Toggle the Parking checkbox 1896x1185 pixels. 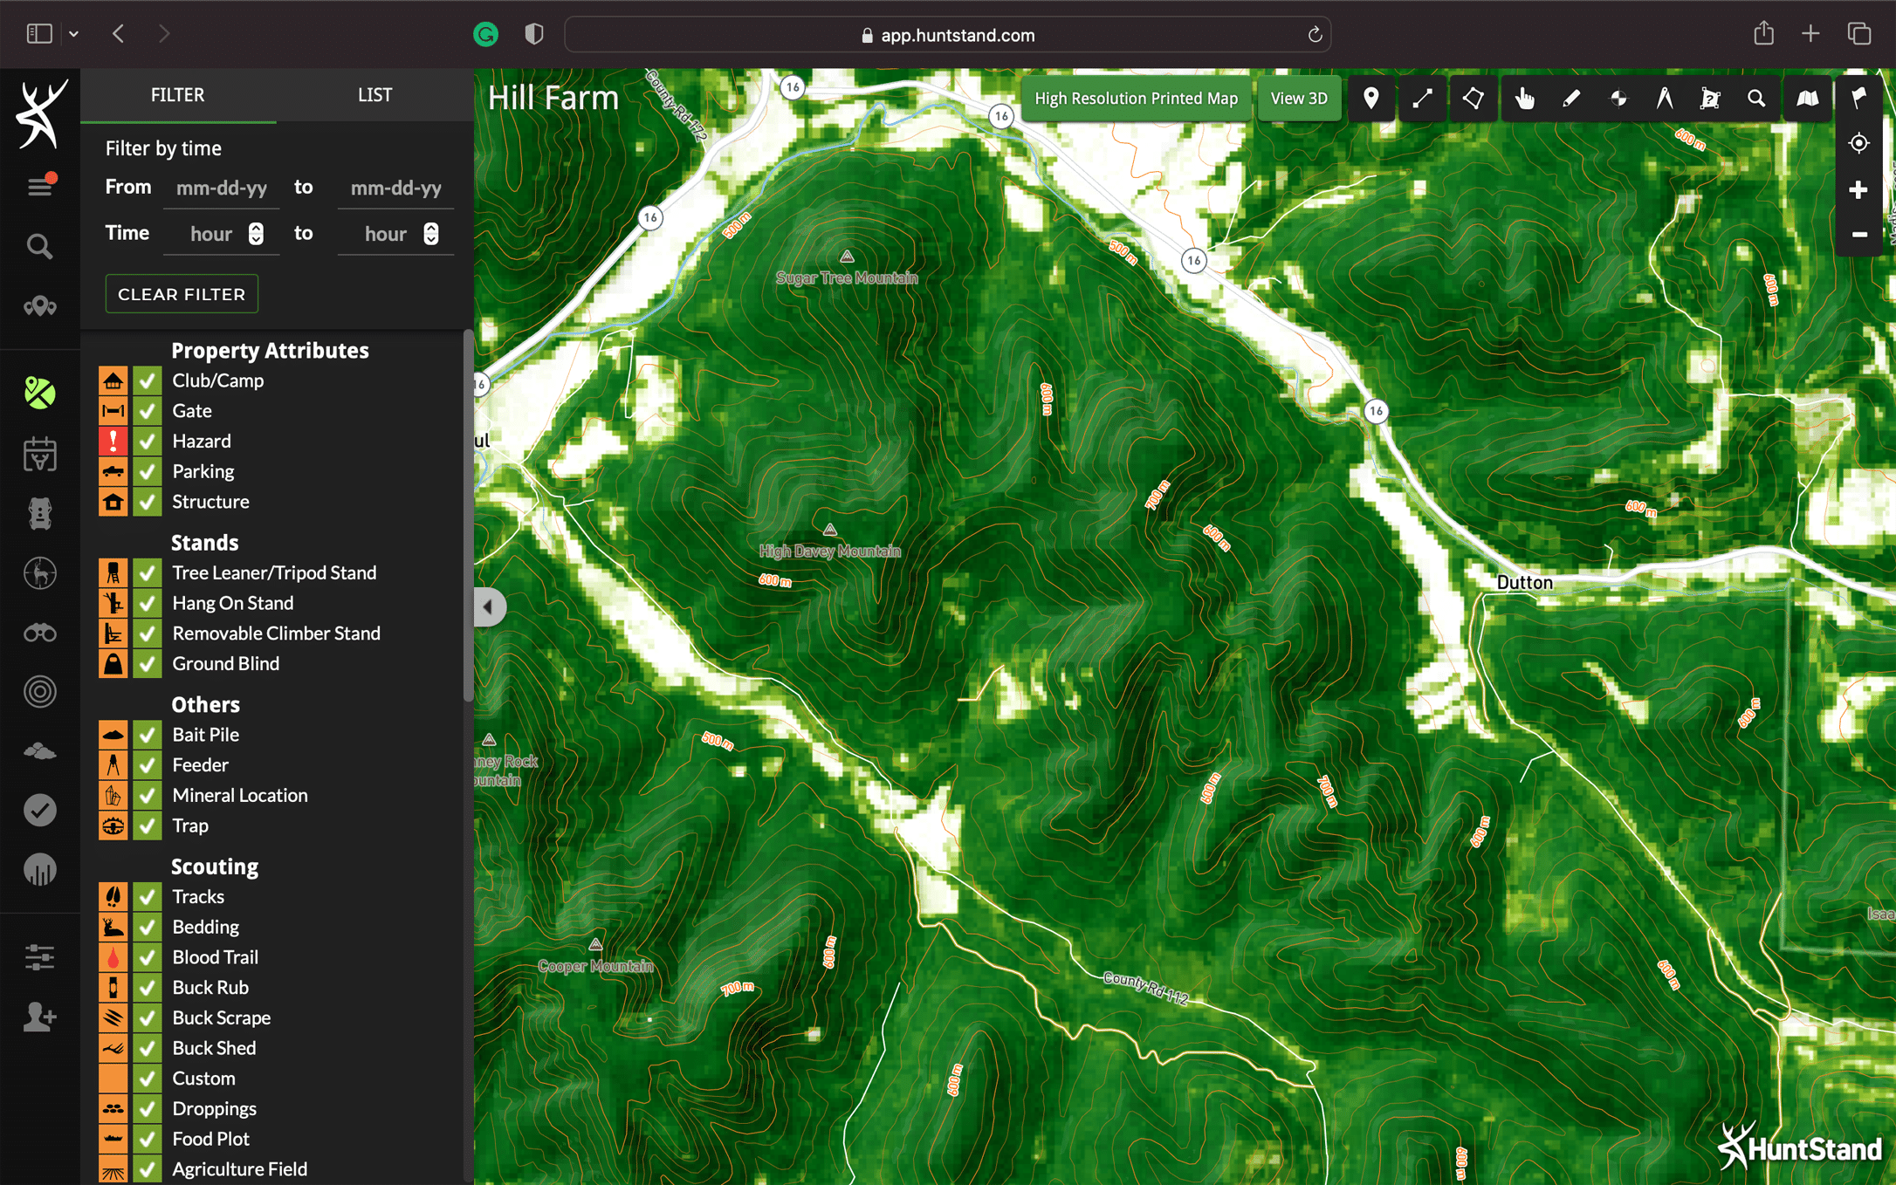point(148,471)
